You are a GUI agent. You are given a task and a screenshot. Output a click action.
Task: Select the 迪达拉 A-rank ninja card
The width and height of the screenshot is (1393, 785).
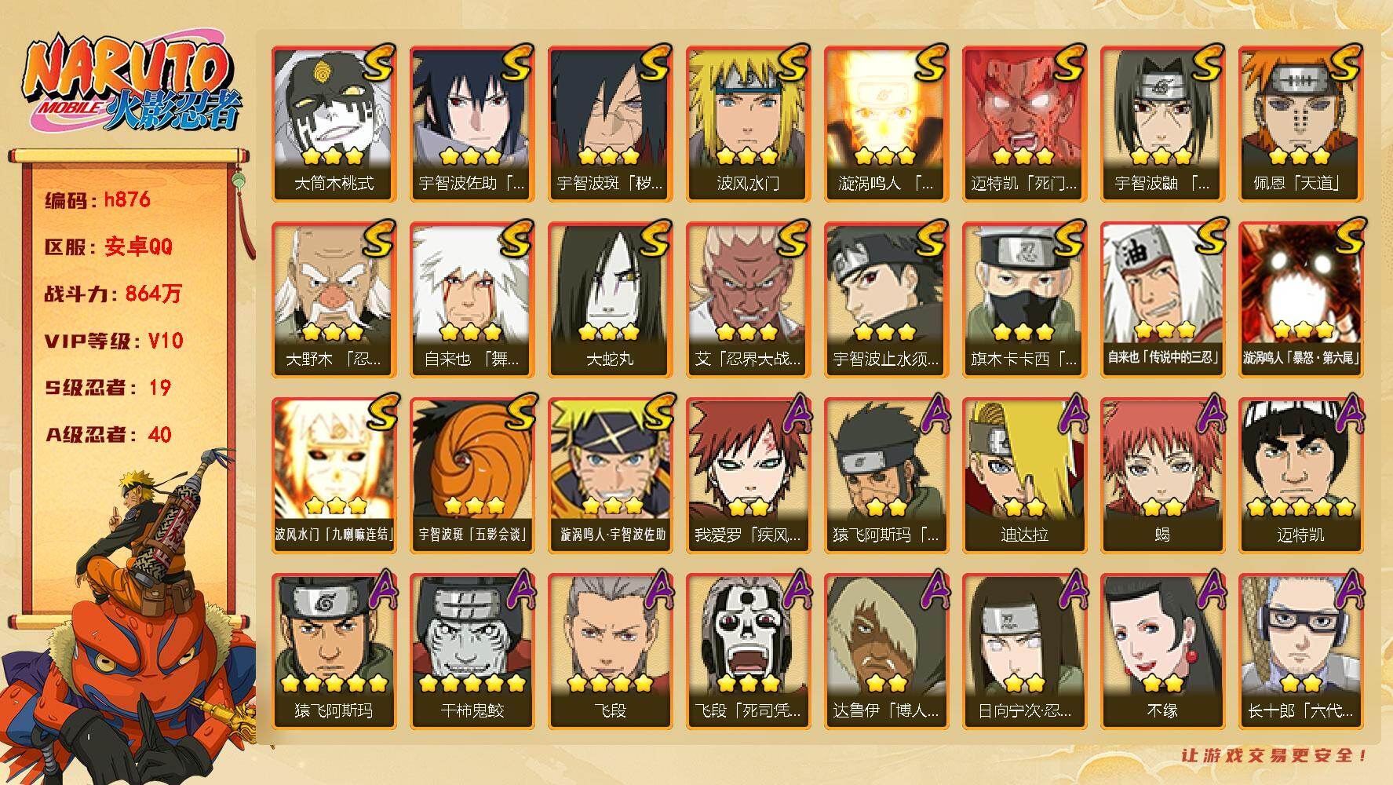[1024, 475]
